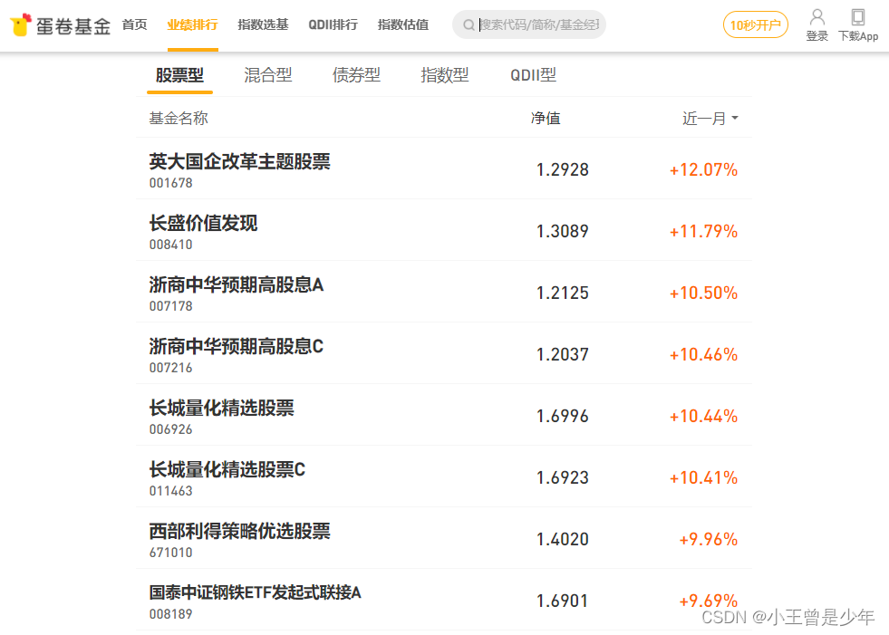Click the 下载App phone icon
The height and width of the screenshot is (635, 889).
click(x=857, y=17)
